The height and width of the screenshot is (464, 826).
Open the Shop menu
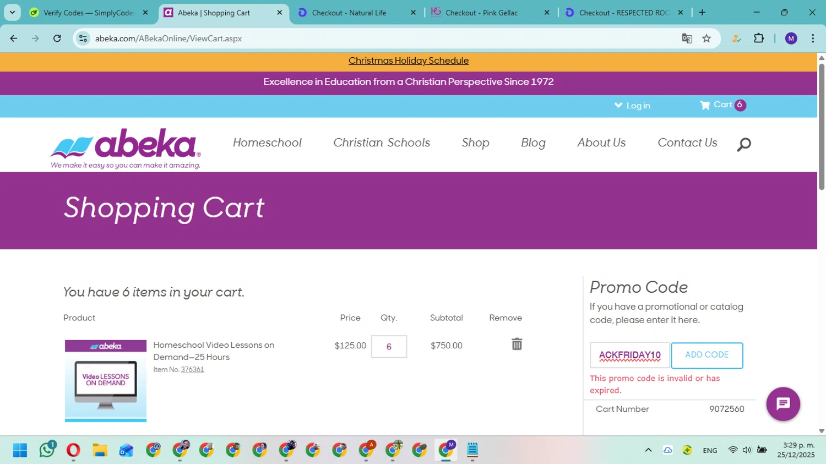(x=475, y=143)
